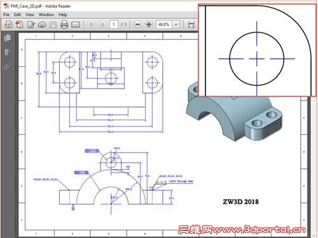Click the Edit and sign document icon
Image resolution: width=318 pixels, height=238 pixels.
[x=31, y=25]
